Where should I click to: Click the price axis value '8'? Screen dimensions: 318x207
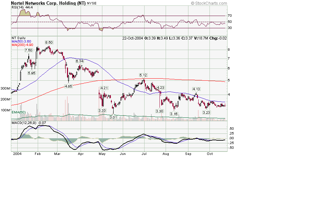click(229, 50)
